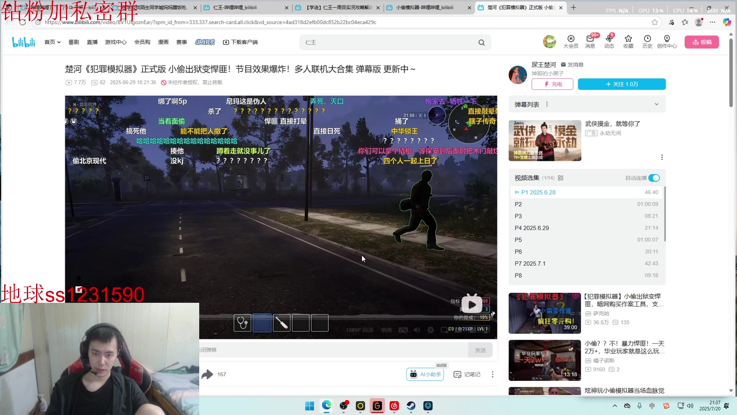Open video more options three dots
The image size is (737, 415).
[x=492, y=374]
